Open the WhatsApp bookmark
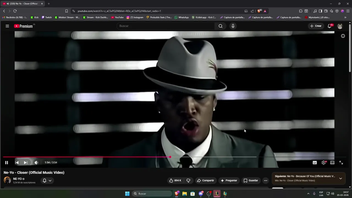Viewport: 352px width, 198px height. tap(182, 17)
